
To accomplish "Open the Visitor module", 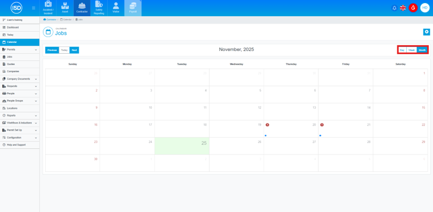I will click(x=116, y=8).
